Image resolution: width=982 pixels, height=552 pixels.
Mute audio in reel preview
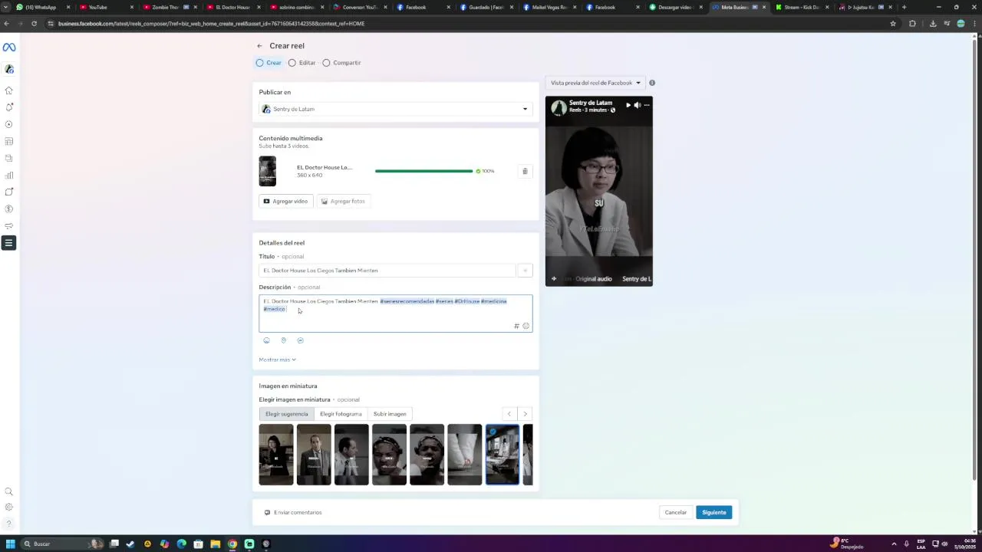tap(638, 105)
